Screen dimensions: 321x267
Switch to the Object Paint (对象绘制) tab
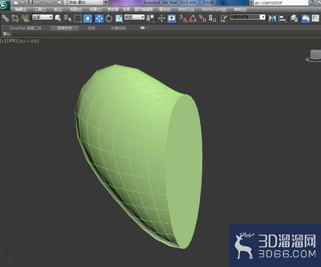pos(118,28)
